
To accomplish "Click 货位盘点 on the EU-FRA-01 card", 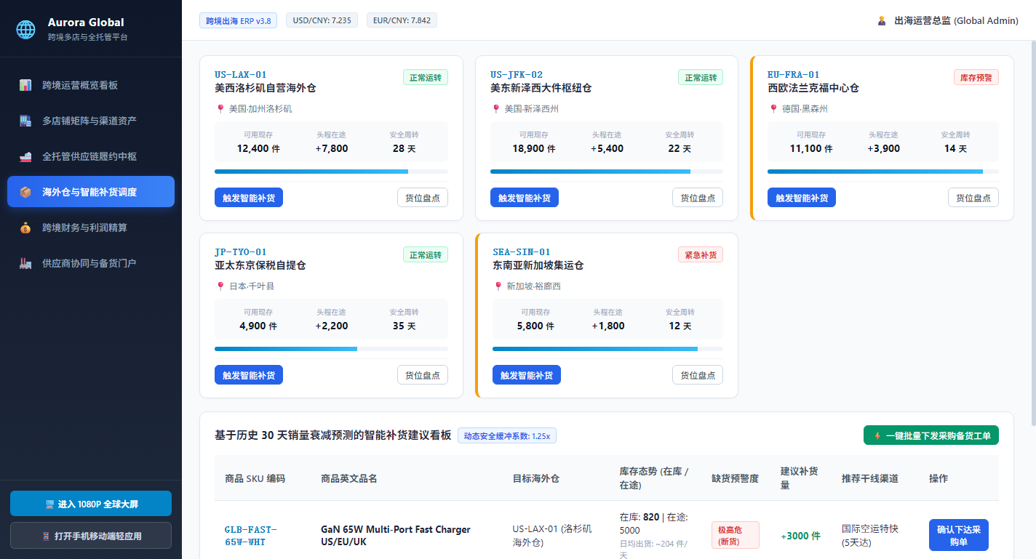I will tap(973, 198).
